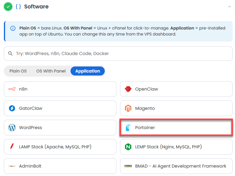The width and height of the screenshot is (235, 176).
Task: Click the GatorClaw lightning icon
Action: (x=12, y=108)
